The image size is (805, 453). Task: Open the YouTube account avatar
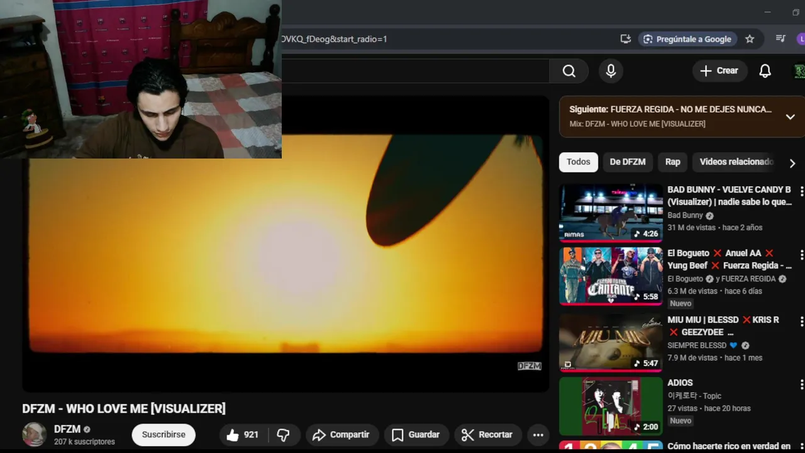(x=799, y=71)
